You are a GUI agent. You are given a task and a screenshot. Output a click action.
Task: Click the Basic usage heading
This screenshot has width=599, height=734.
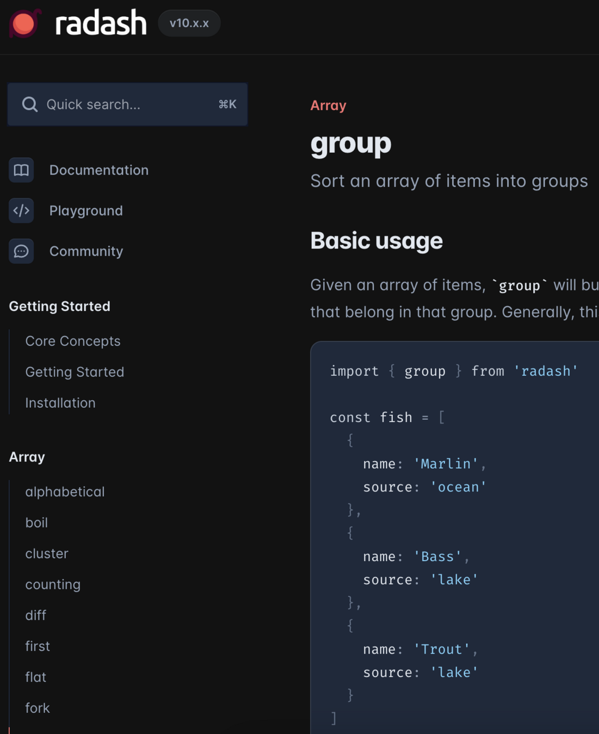(376, 241)
